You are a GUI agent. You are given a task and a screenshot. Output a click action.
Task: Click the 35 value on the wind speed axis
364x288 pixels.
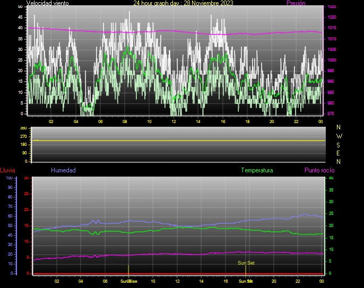(20, 39)
